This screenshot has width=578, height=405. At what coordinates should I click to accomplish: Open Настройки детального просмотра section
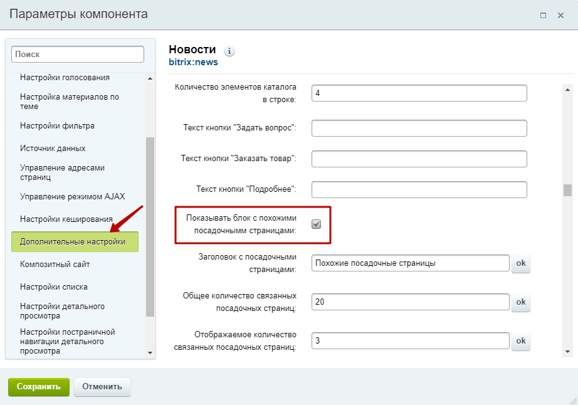[62, 311]
